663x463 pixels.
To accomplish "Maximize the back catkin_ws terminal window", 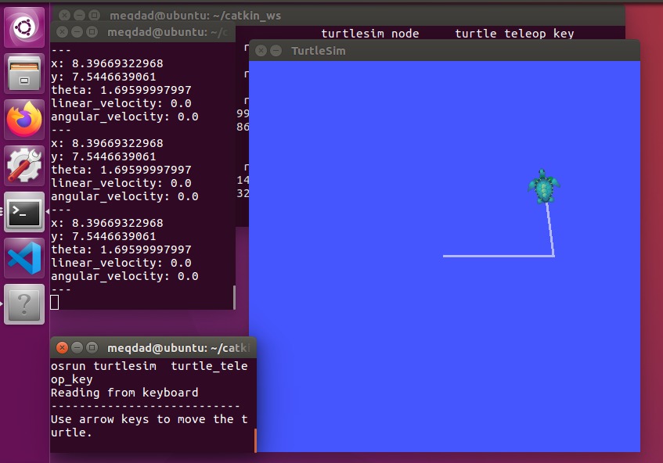I will pyautogui.click(x=94, y=15).
